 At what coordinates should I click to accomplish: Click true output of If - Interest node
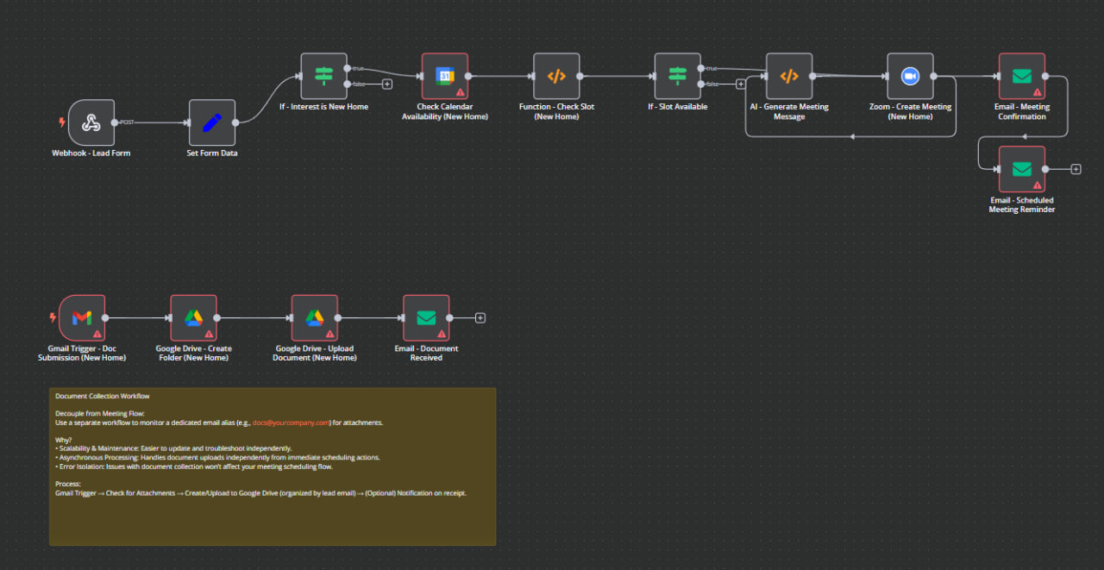tap(347, 68)
